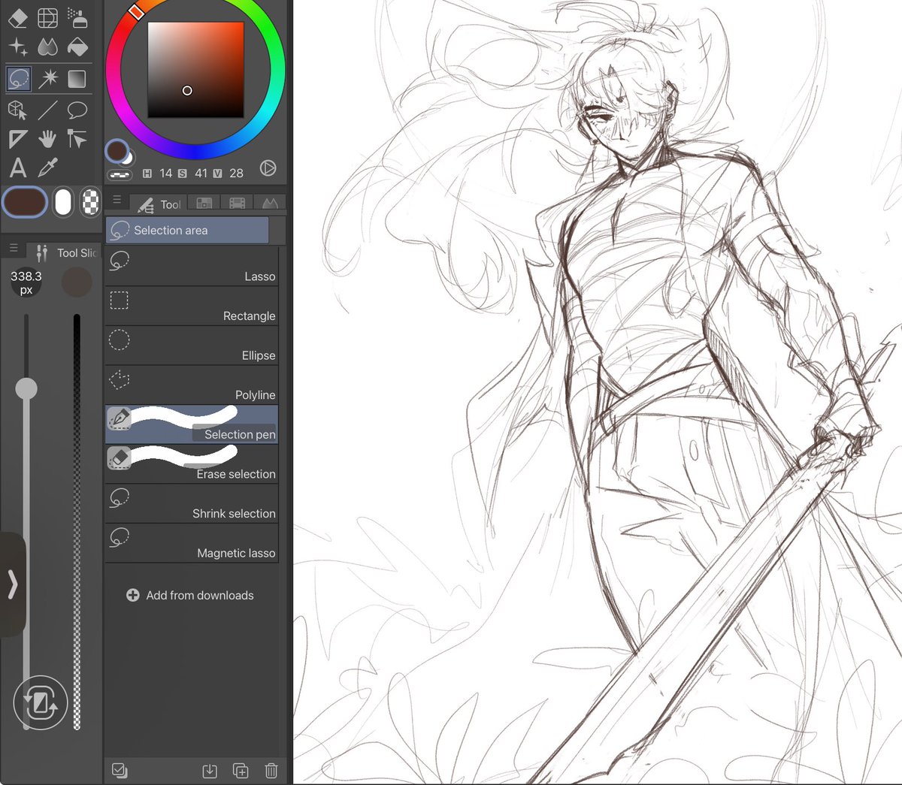This screenshot has height=785, width=902.
Task: Select the Ruler triangle tool
Action: [x=18, y=139]
